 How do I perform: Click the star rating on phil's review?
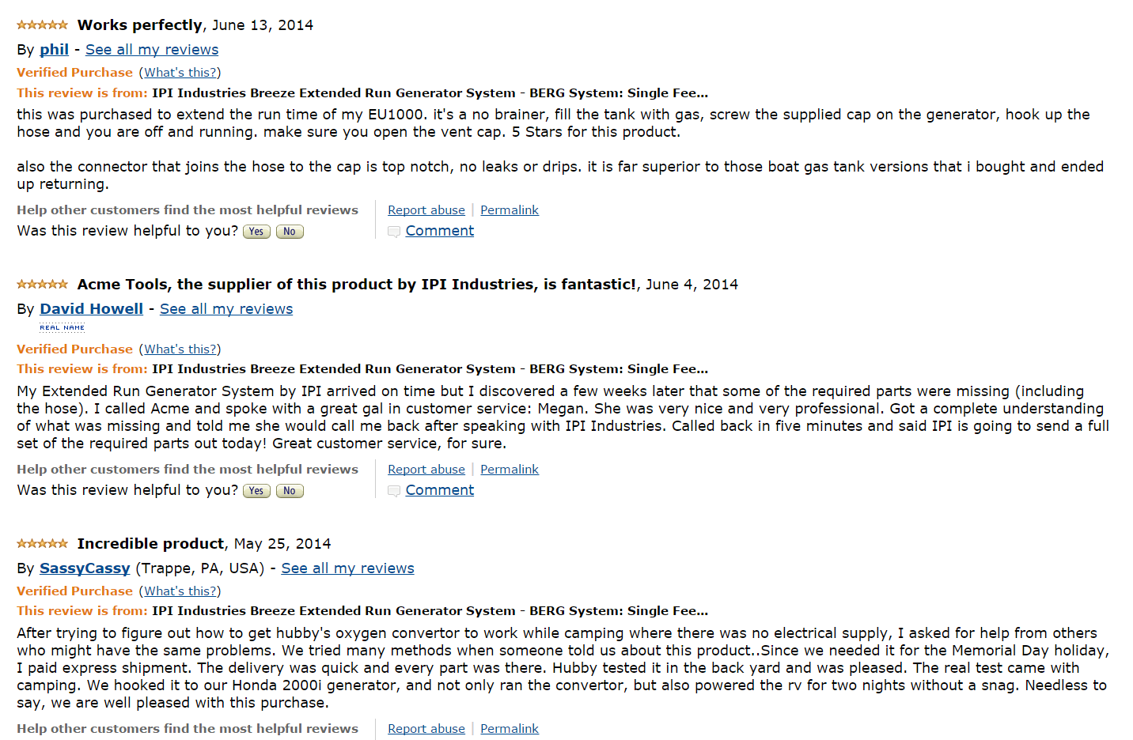pyautogui.click(x=42, y=25)
